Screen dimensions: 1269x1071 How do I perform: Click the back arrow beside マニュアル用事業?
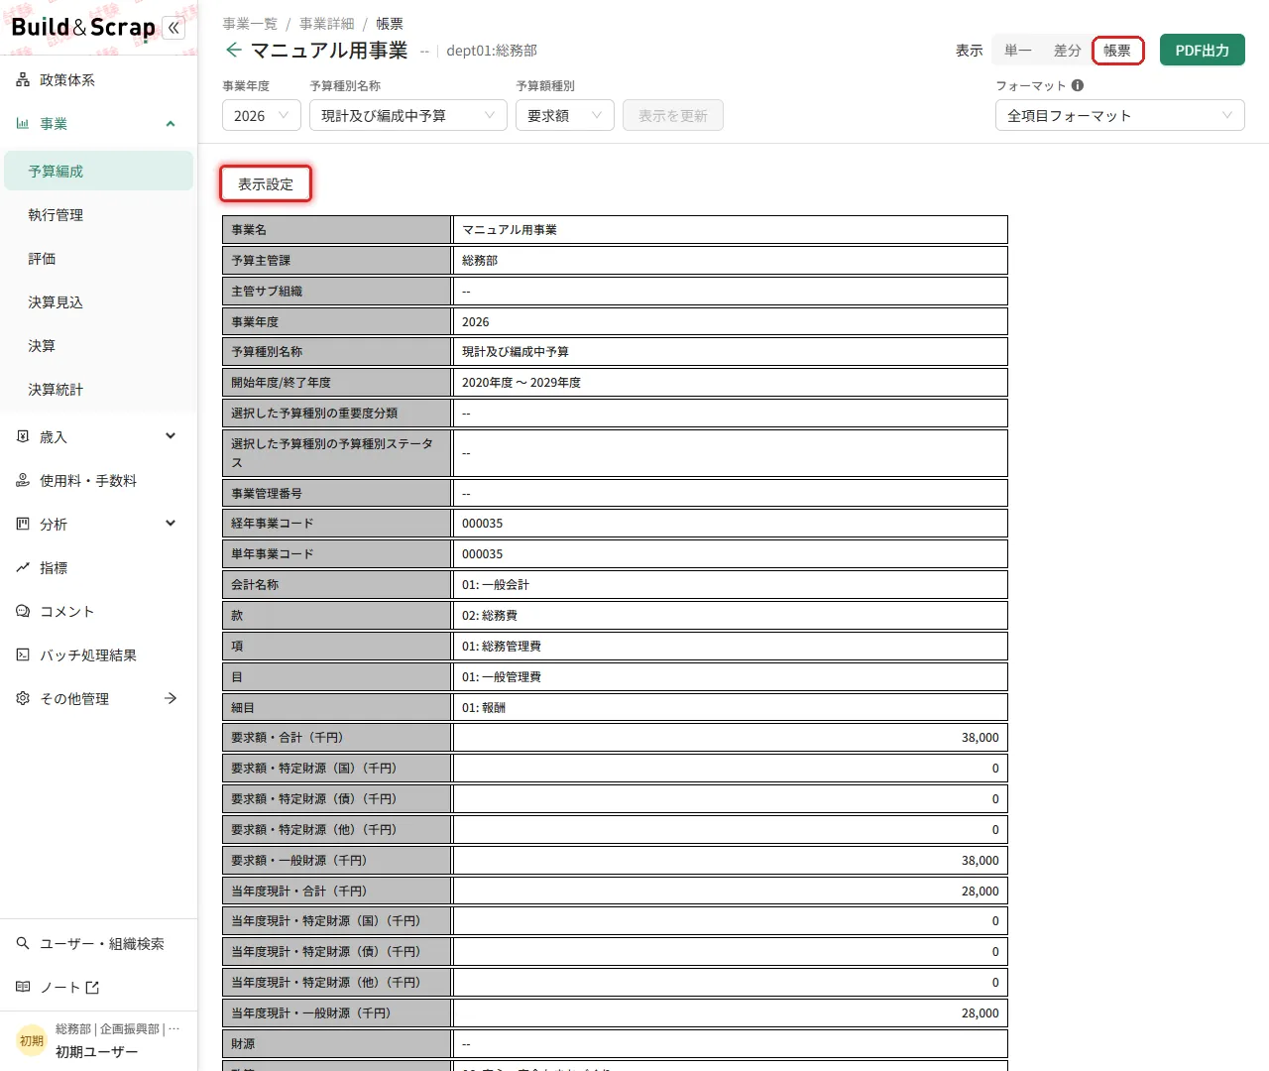click(x=234, y=50)
